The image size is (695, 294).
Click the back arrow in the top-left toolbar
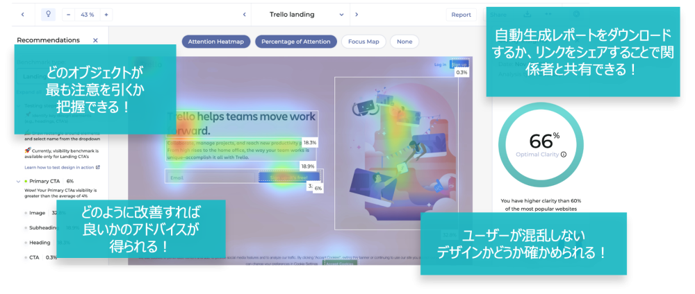pos(22,15)
